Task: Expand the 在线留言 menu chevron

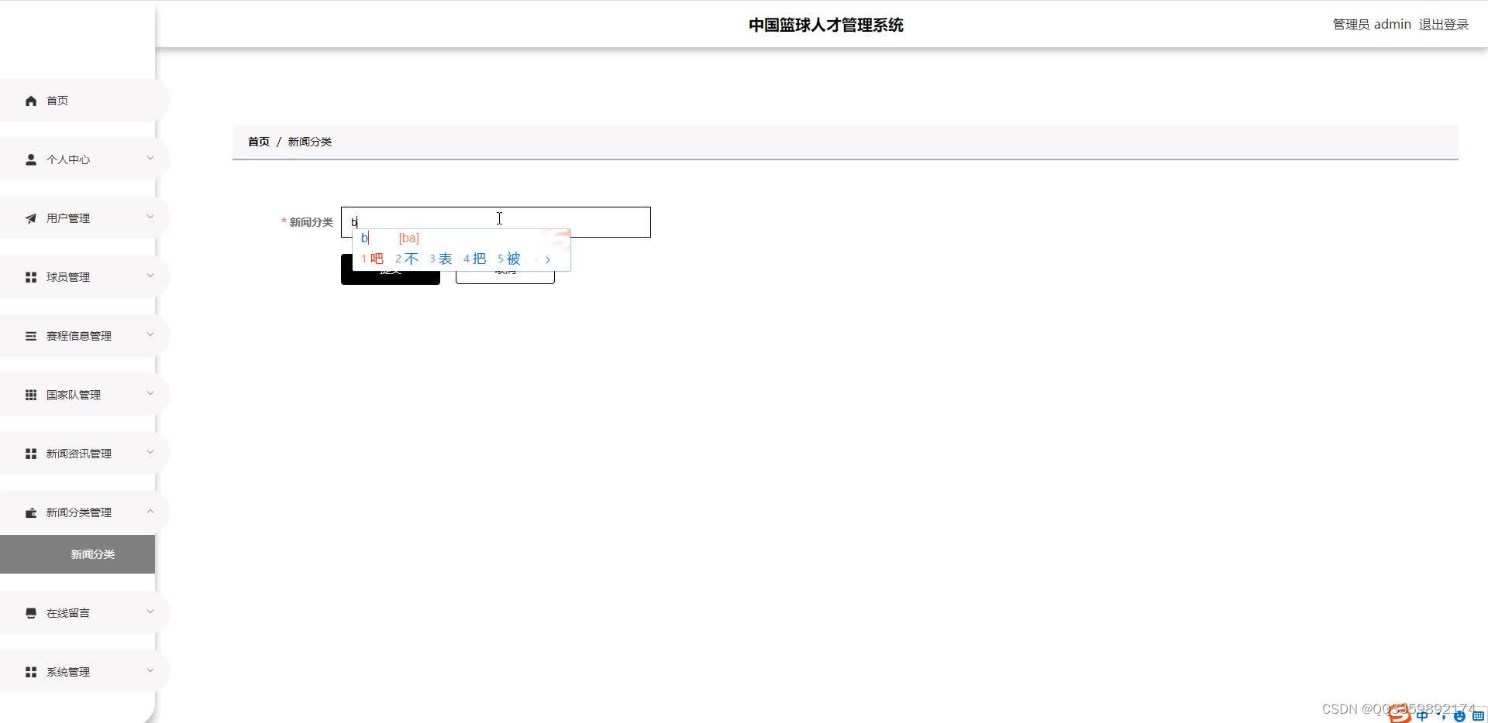Action: click(x=150, y=612)
